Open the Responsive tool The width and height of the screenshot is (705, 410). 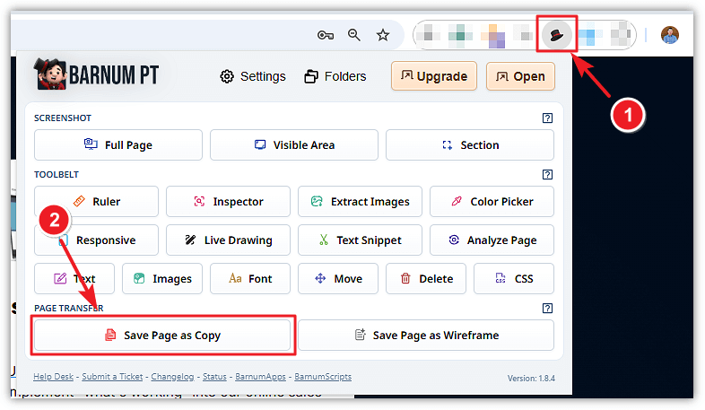96,240
